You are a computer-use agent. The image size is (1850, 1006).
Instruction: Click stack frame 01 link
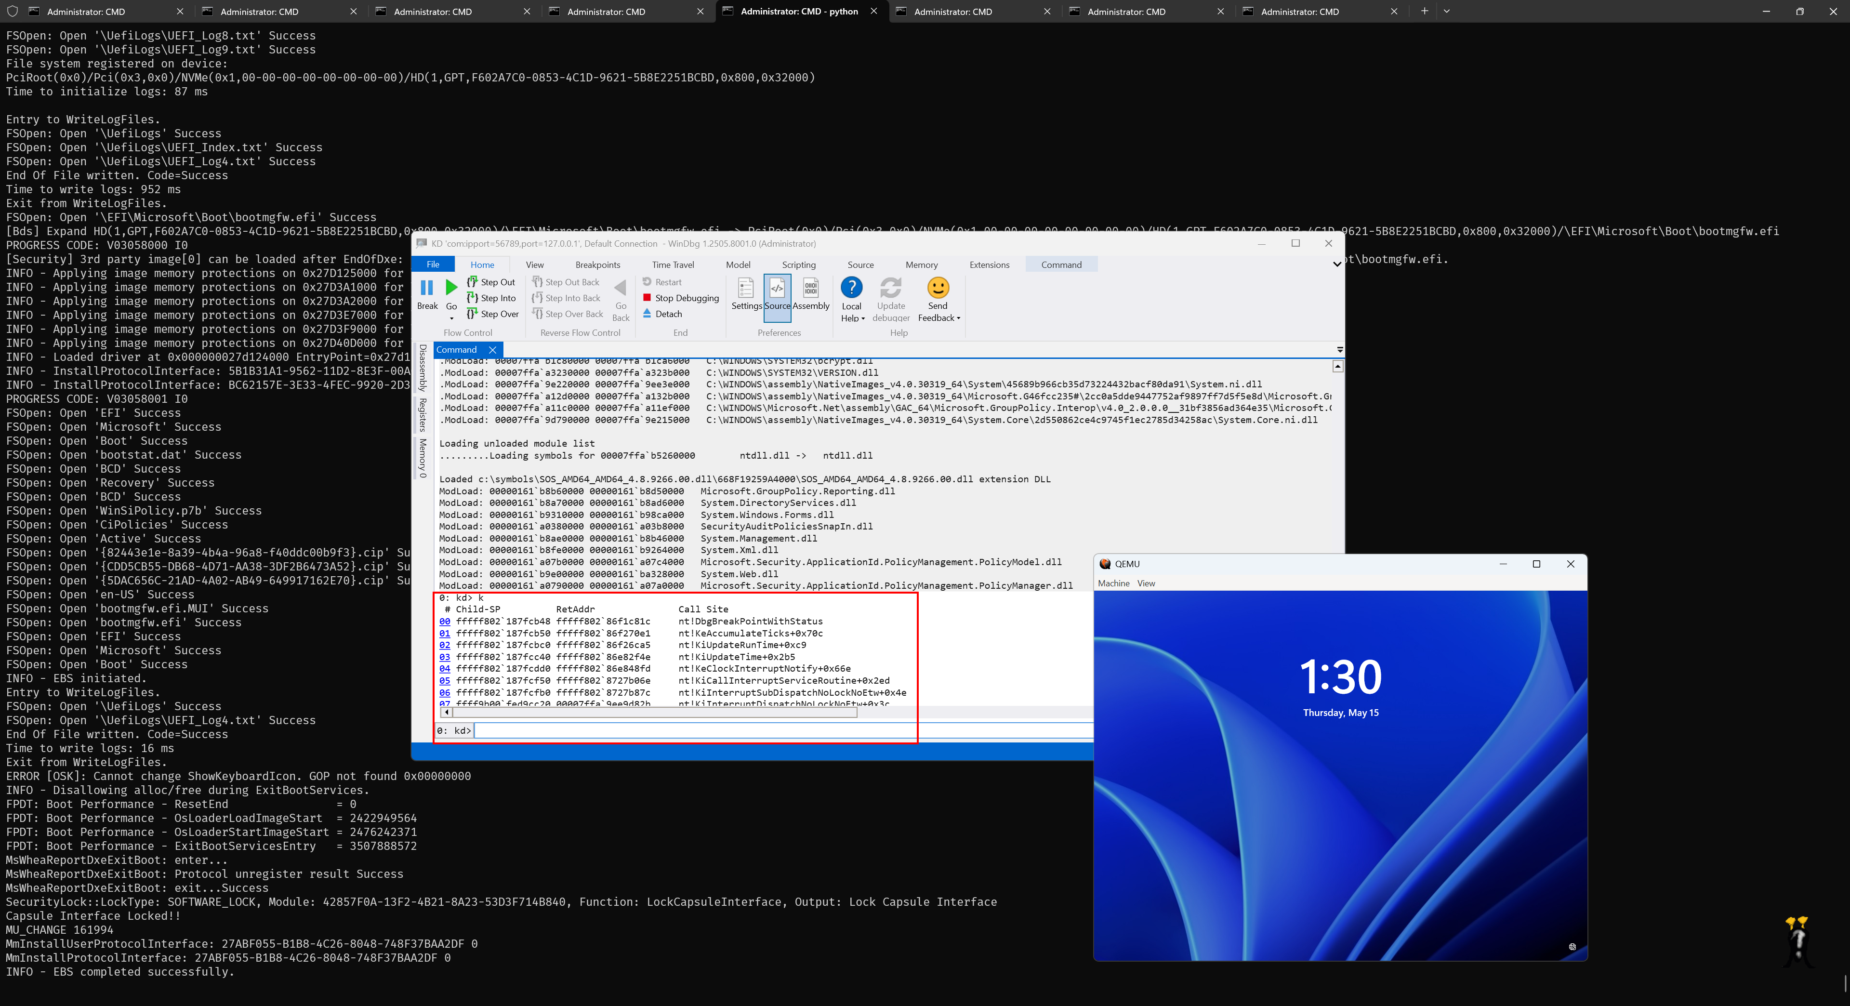(445, 634)
